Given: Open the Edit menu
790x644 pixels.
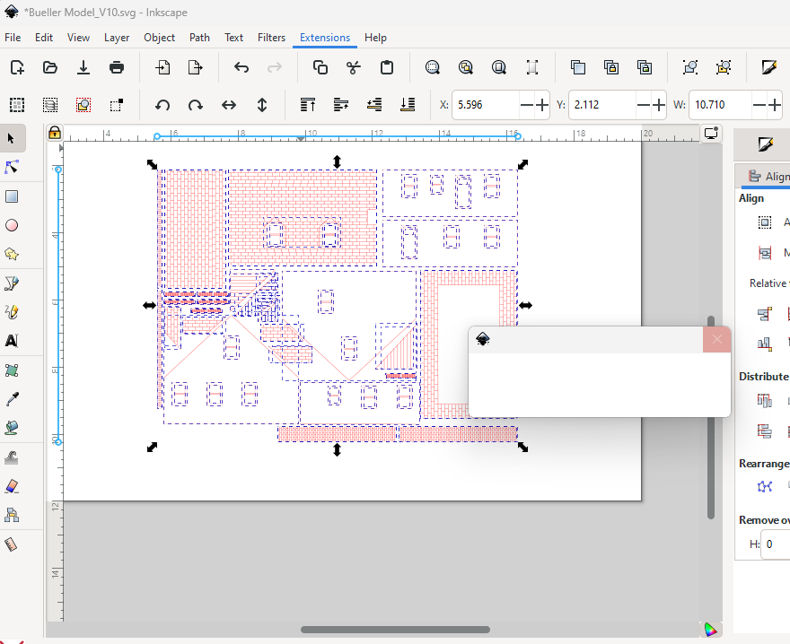Looking at the screenshot, I should [44, 38].
